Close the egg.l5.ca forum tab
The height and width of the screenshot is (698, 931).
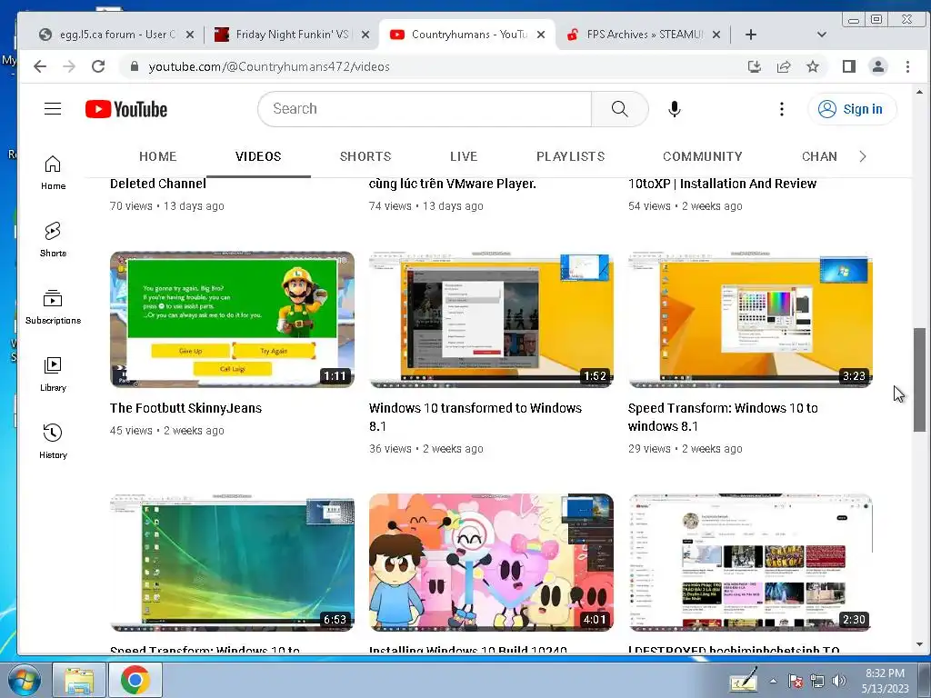click(189, 35)
